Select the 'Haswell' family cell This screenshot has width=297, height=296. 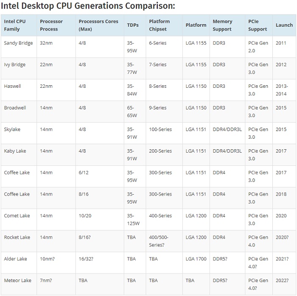tap(13, 87)
